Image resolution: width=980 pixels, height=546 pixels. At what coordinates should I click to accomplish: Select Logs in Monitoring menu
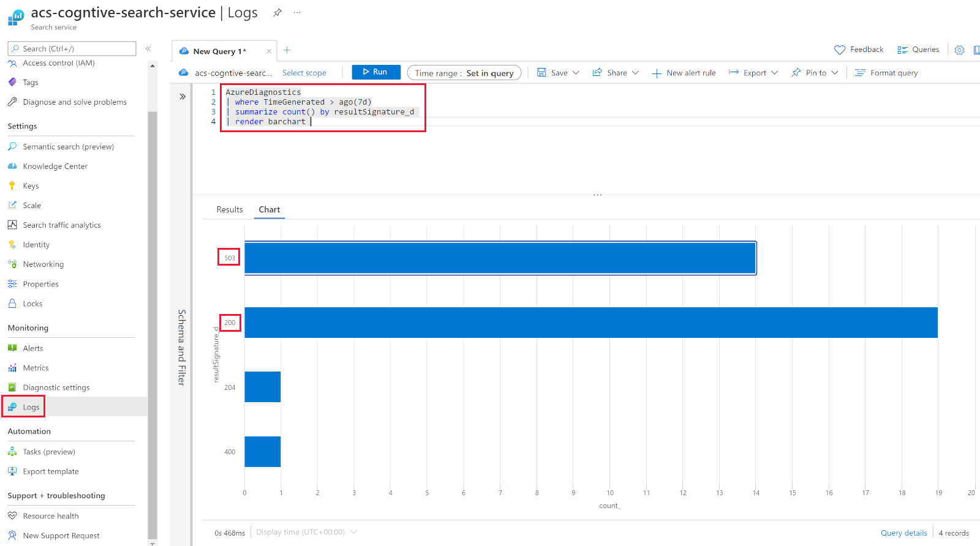(31, 407)
